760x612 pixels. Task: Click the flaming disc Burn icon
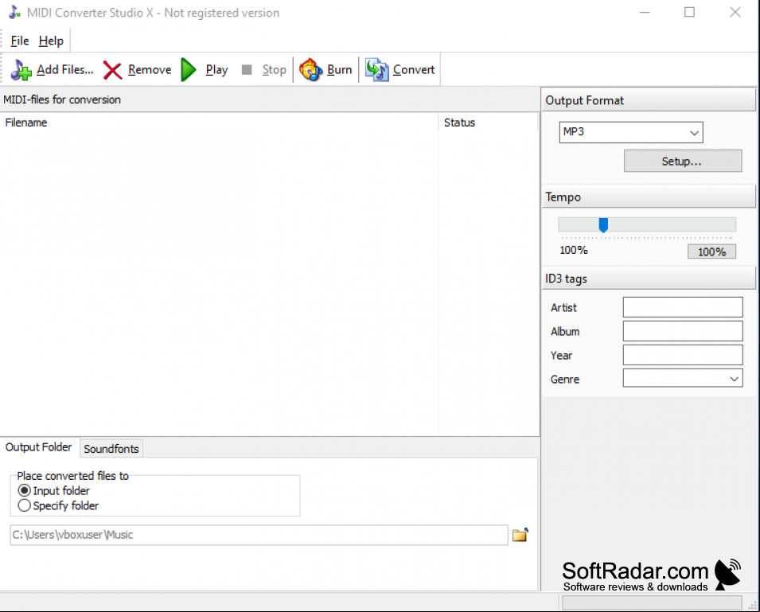(x=310, y=70)
